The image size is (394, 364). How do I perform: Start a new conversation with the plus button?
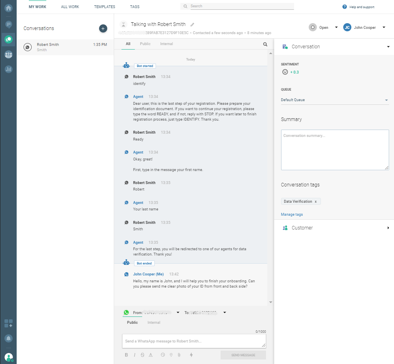[x=103, y=28]
